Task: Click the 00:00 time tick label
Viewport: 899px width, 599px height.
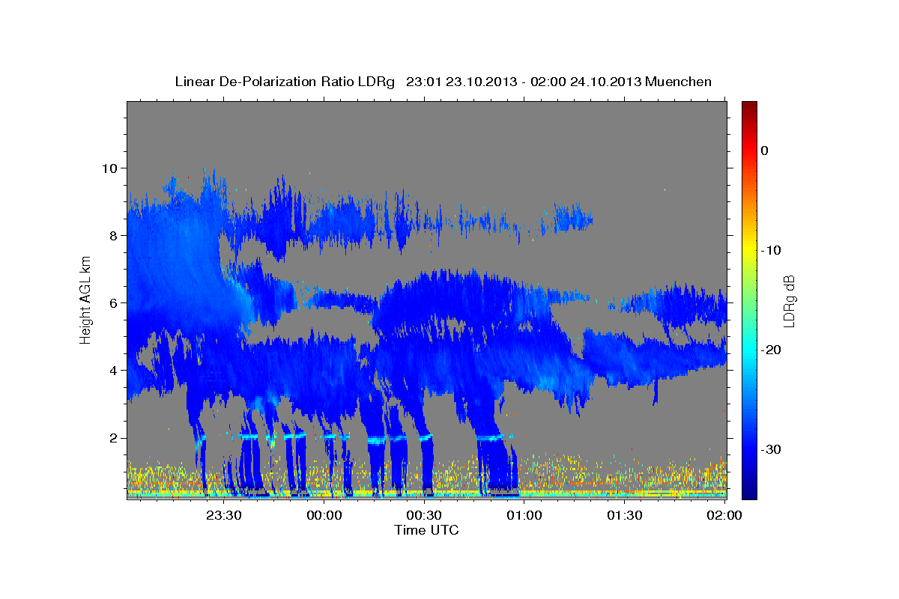Action: pos(324,515)
